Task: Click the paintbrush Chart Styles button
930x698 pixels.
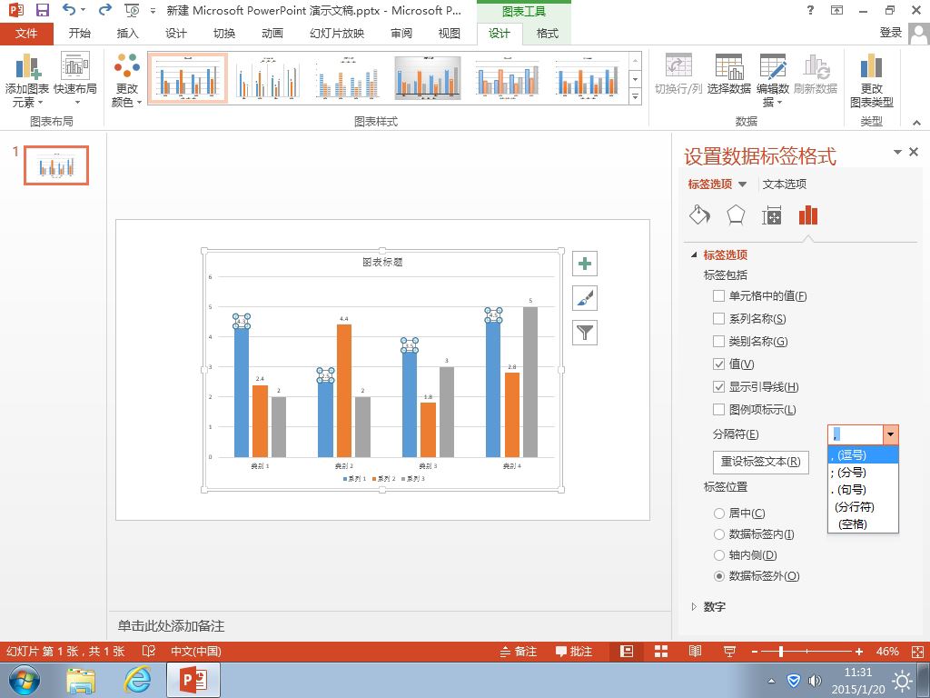Action: coord(585,298)
